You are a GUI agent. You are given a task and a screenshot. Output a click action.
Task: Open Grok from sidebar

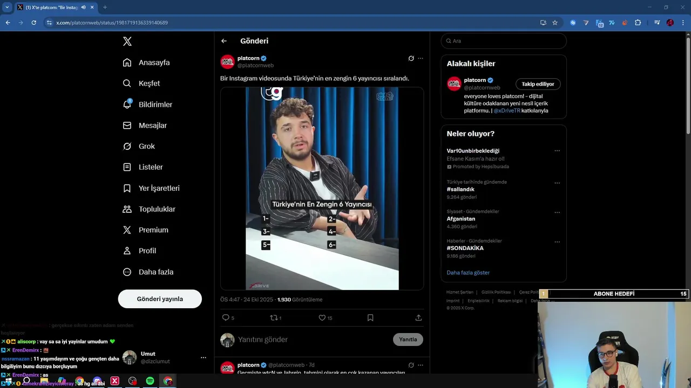coord(139,147)
